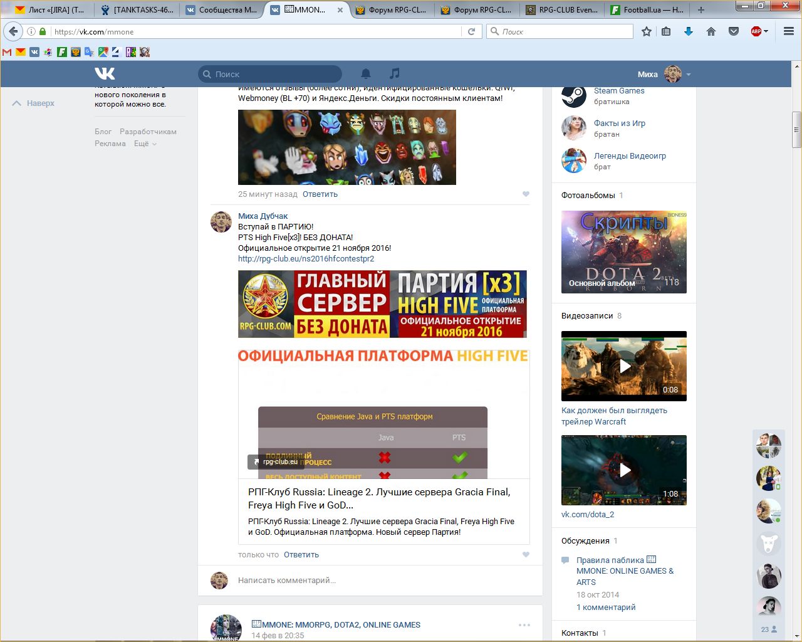Open vk.com/dota_2 video title
Screen dimensions: 802x642
[588, 514]
